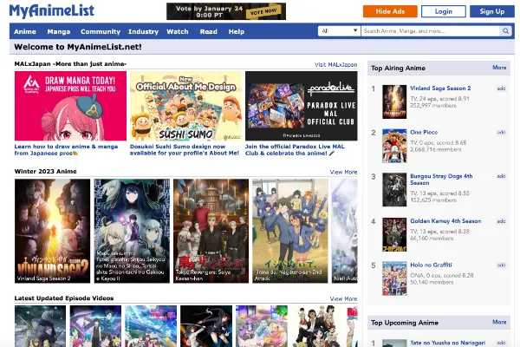Open Ijiranaide Nagatoro-san 2nd Attack poster
Viewport: 520px width, 347px height.
(290, 231)
